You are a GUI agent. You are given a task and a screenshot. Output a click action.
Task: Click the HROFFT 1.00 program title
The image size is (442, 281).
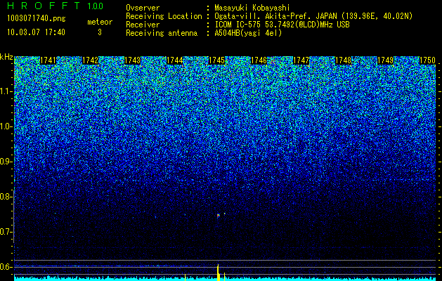coord(55,6)
